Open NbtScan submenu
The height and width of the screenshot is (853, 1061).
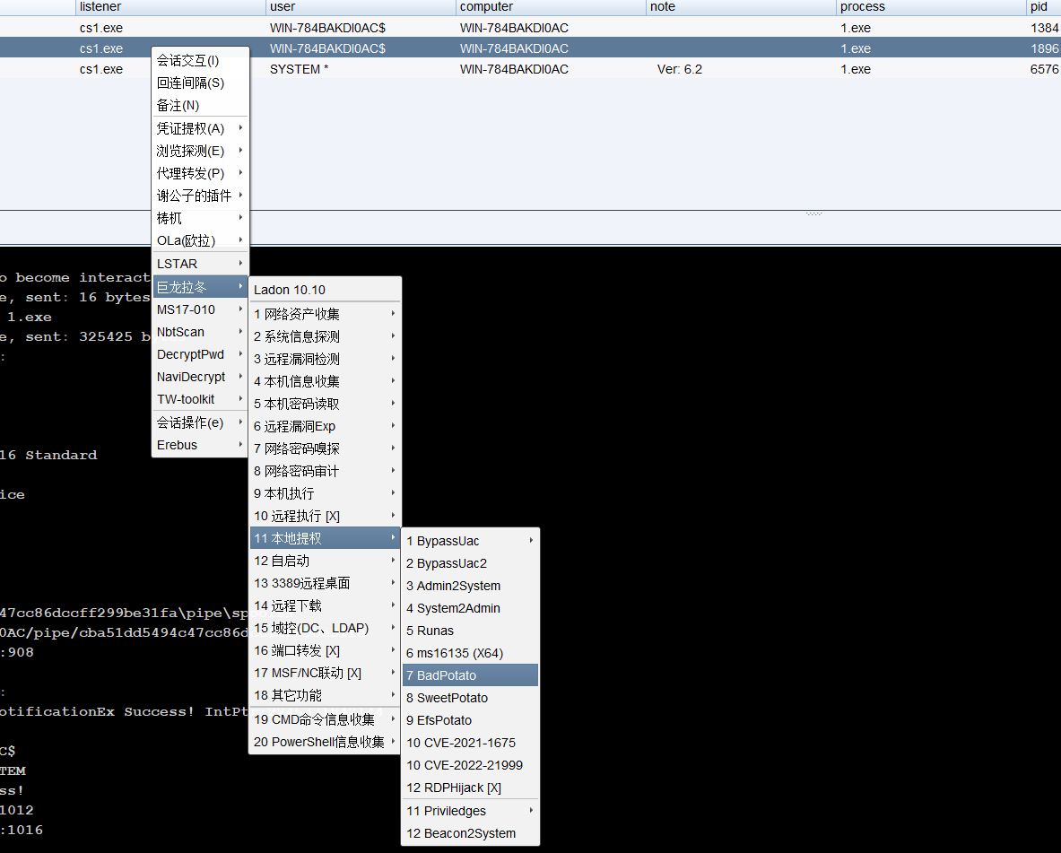coord(200,332)
